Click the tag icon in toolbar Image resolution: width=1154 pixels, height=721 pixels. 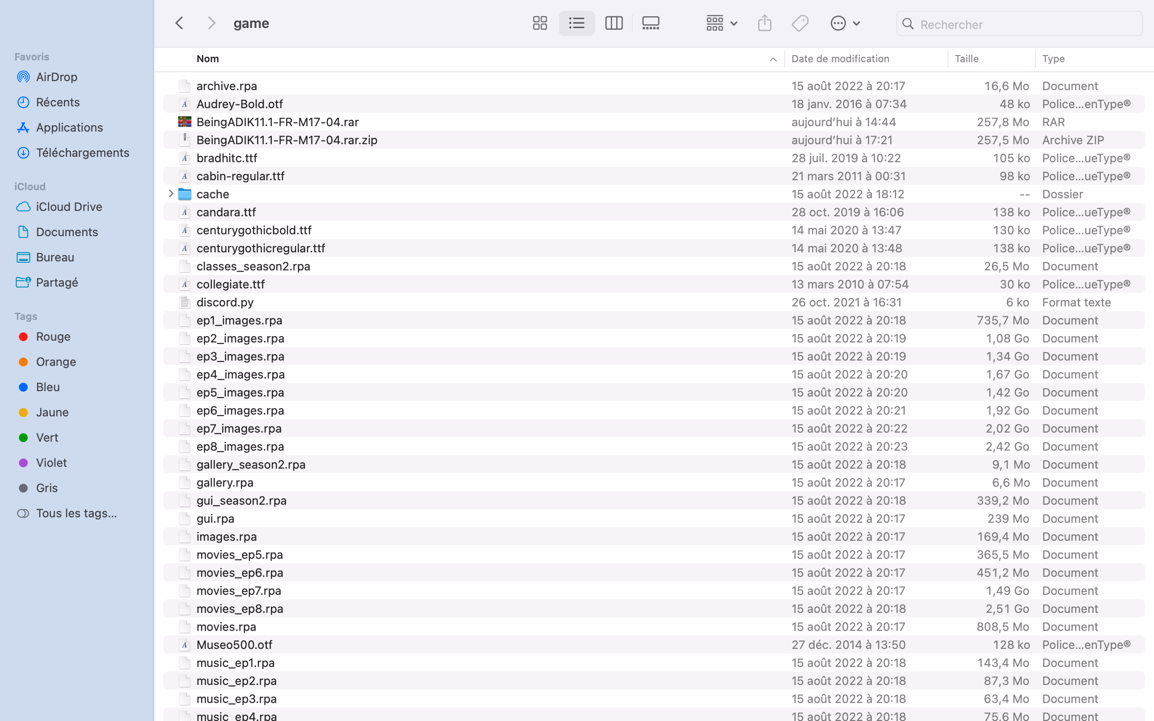click(800, 23)
